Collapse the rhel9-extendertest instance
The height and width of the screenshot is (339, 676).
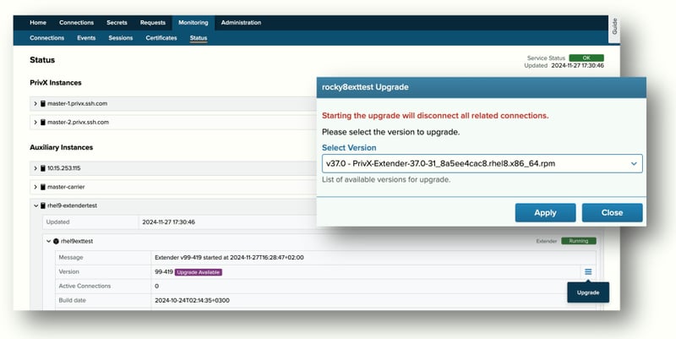(35, 205)
